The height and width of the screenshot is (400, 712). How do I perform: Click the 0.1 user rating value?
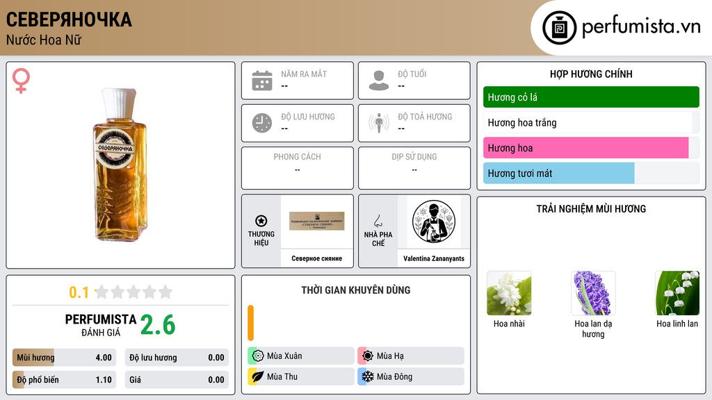[x=79, y=292]
